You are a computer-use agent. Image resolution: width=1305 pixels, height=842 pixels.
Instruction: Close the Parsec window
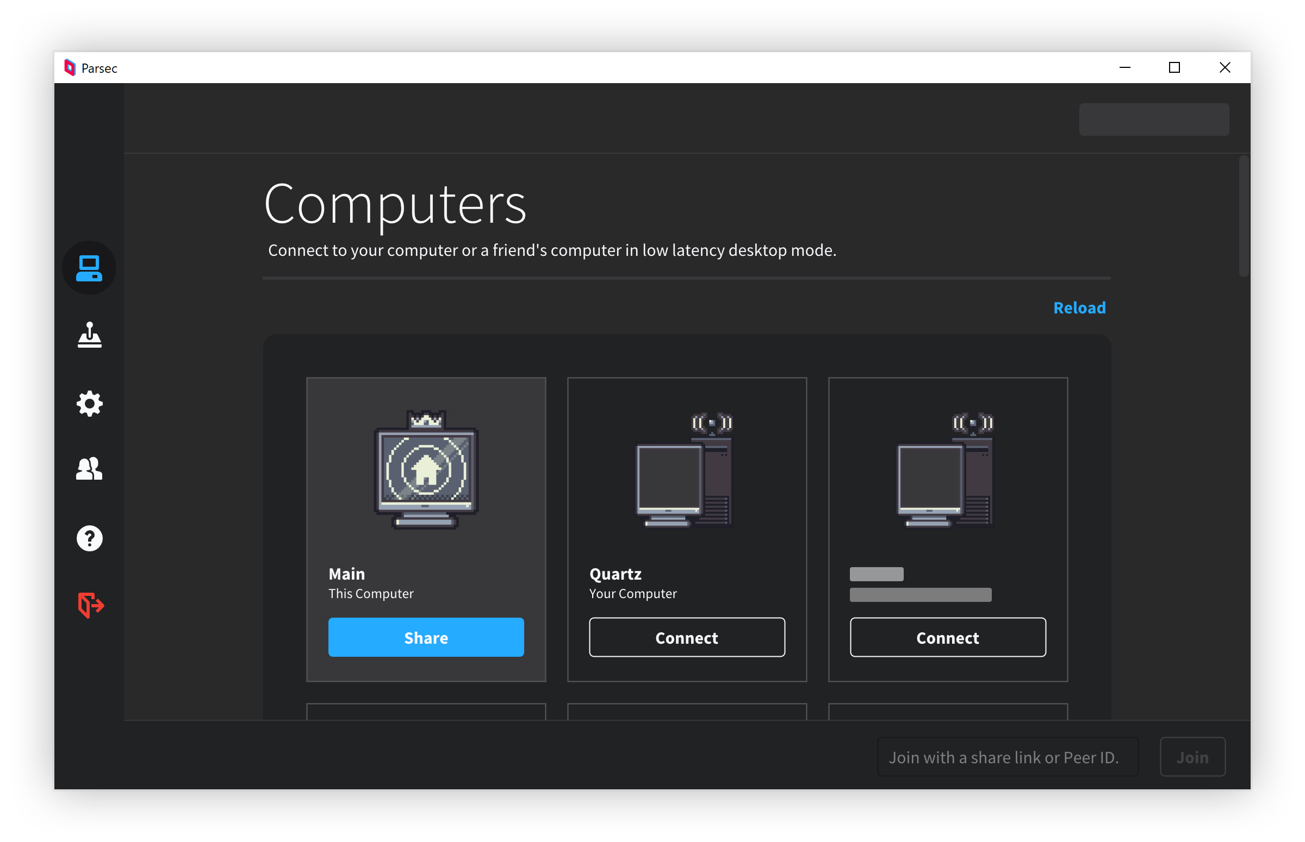1225,67
